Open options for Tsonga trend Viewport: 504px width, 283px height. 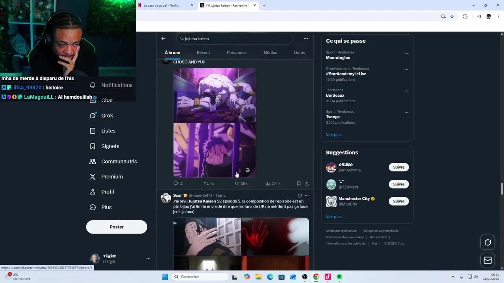pyautogui.click(x=406, y=112)
